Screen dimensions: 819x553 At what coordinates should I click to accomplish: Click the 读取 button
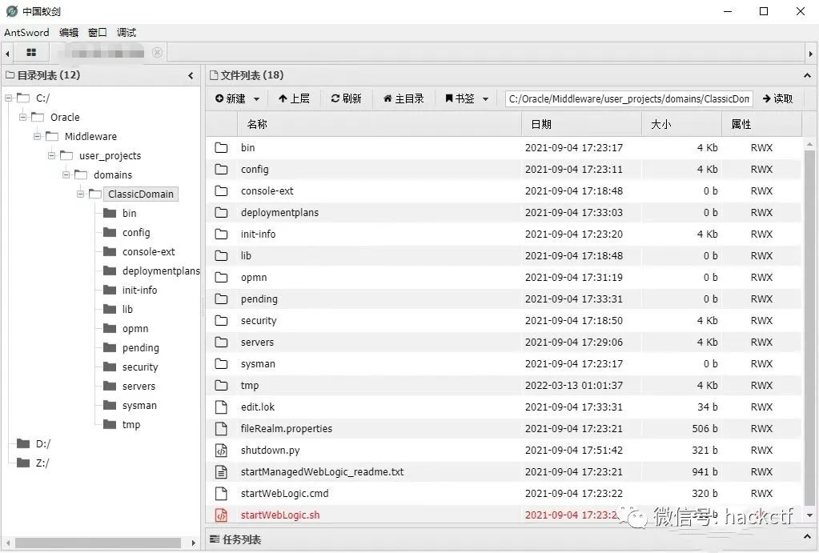777,98
